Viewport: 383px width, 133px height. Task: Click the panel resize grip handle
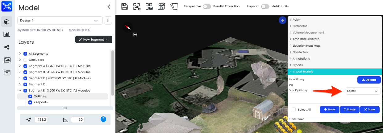[x=65, y=108]
